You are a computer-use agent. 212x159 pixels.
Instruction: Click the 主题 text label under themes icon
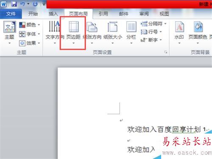tap(9, 37)
